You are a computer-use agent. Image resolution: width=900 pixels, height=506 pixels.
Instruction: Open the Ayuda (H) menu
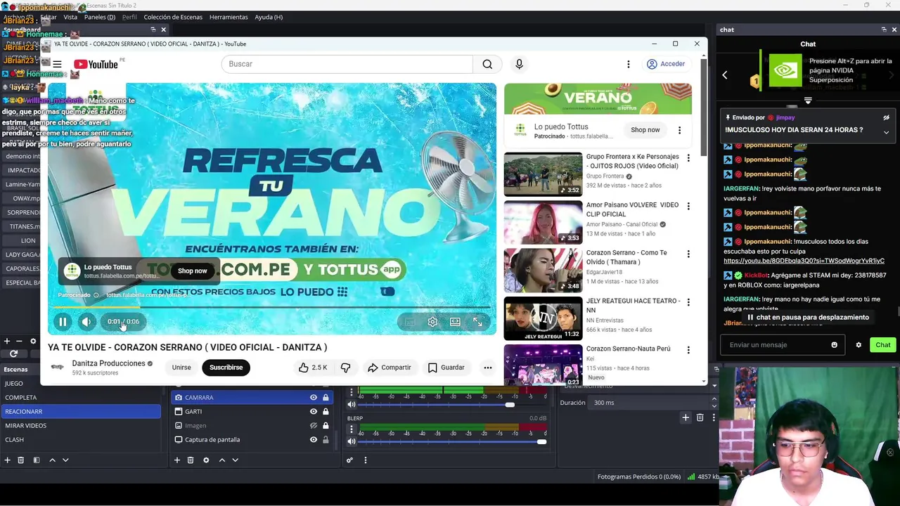[269, 17]
